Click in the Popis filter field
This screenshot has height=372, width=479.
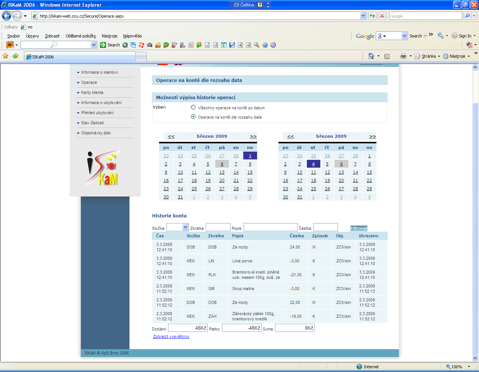(x=271, y=227)
